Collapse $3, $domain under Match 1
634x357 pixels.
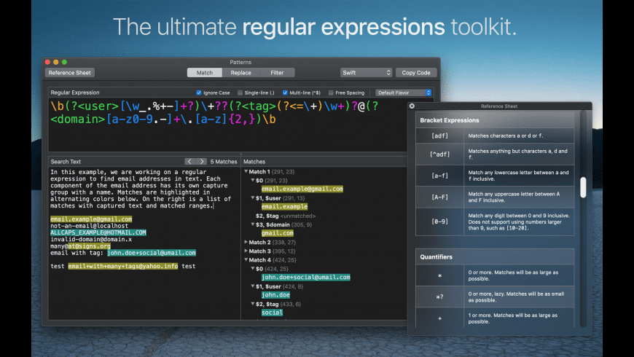(x=253, y=224)
